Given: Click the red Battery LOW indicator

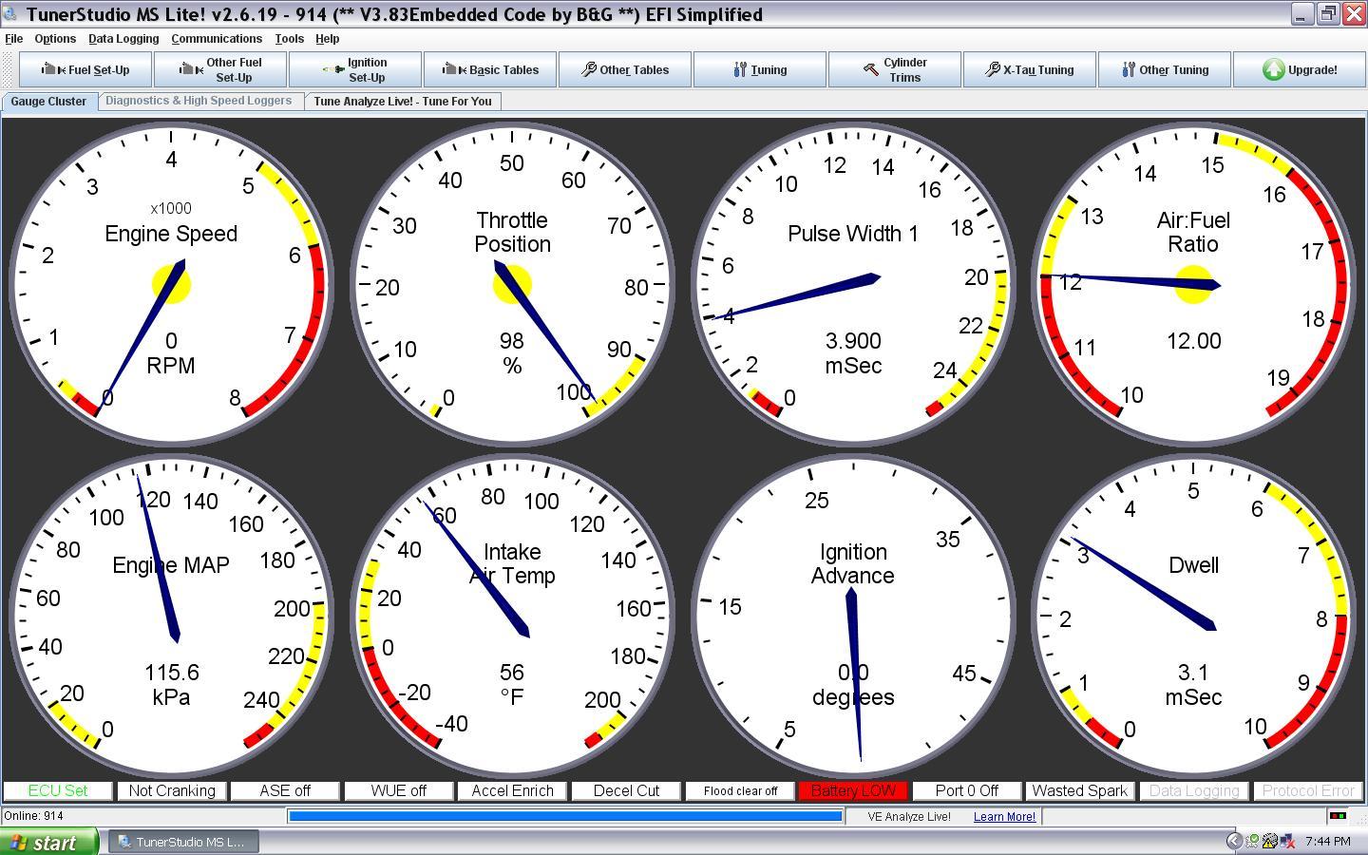Looking at the screenshot, I should 853,790.
